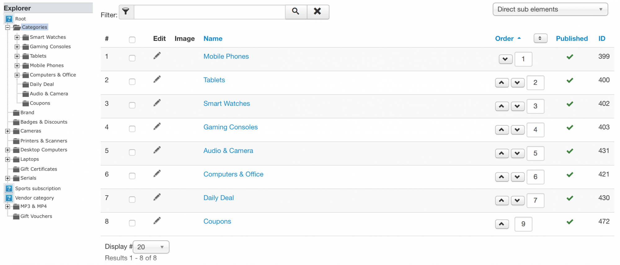Click the magnifier search button
The image size is (620, 265).
click(x=296, y=12)
